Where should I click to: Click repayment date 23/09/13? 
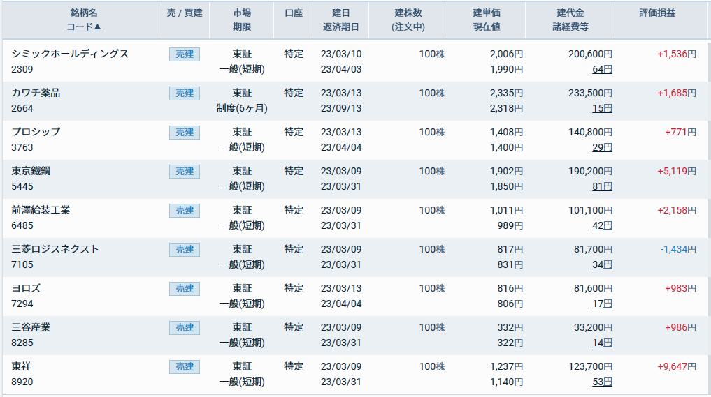tap(341, 108)
